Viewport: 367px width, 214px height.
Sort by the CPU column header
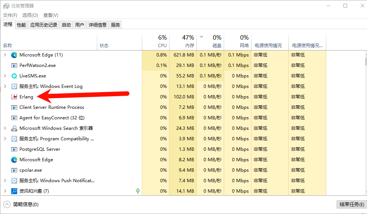point(155,42)
